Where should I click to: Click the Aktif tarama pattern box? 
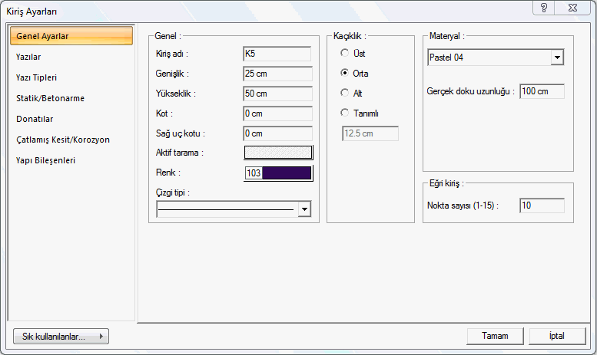coord(278,152)
